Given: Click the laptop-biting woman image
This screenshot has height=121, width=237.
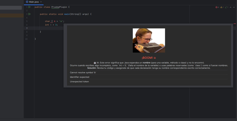Looking at the screenshot, I should [149, 41].
